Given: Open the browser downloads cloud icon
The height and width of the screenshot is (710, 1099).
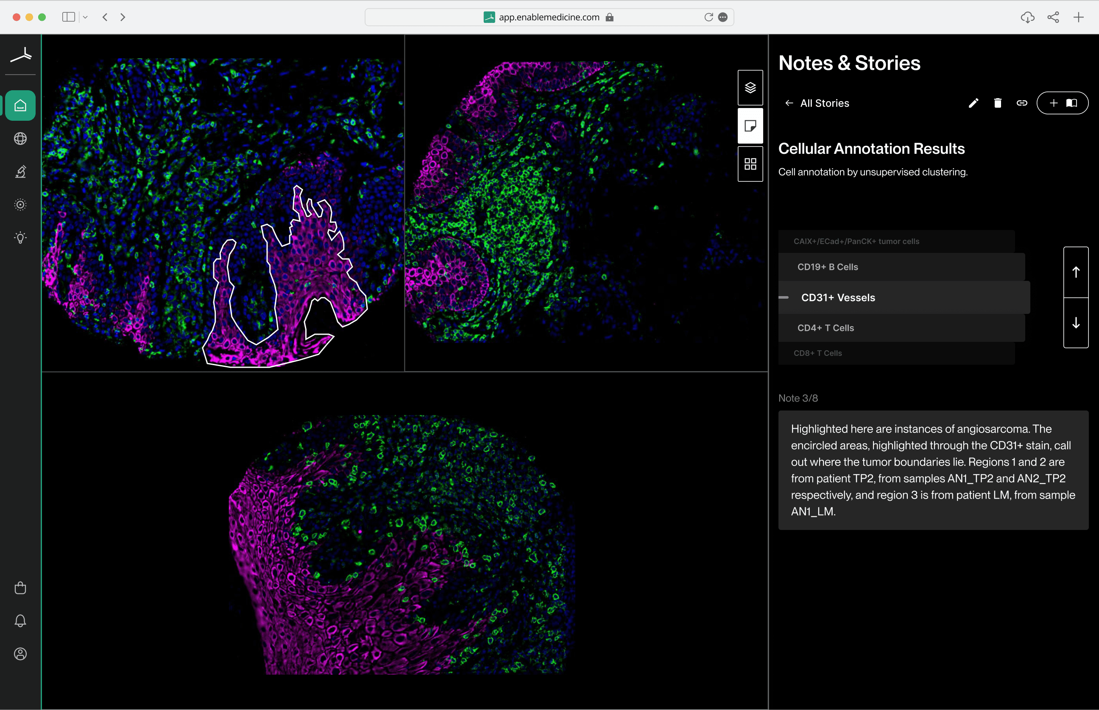Looking at the screenshot, I should click(1027, 17).
